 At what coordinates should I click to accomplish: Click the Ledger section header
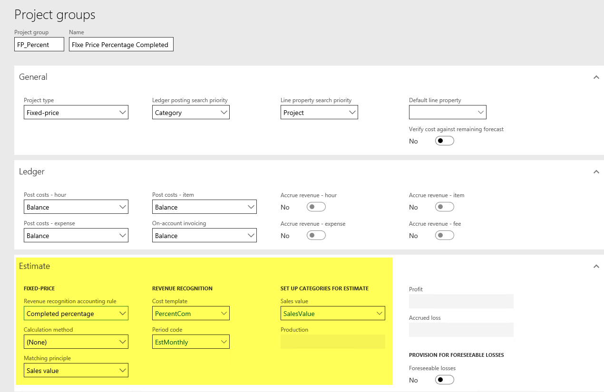pyautogui.click(x=32, y=172)
